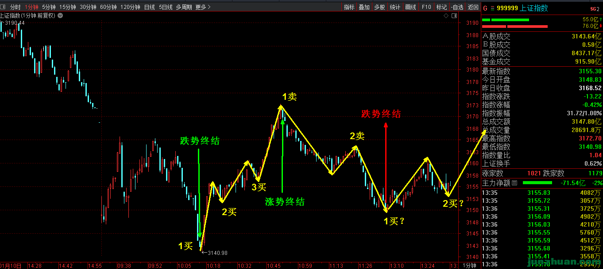Click the 昨日收盘 value 3168.52
Image resolution: width=603 pixels, height=269 pixels.
point(590,88)
